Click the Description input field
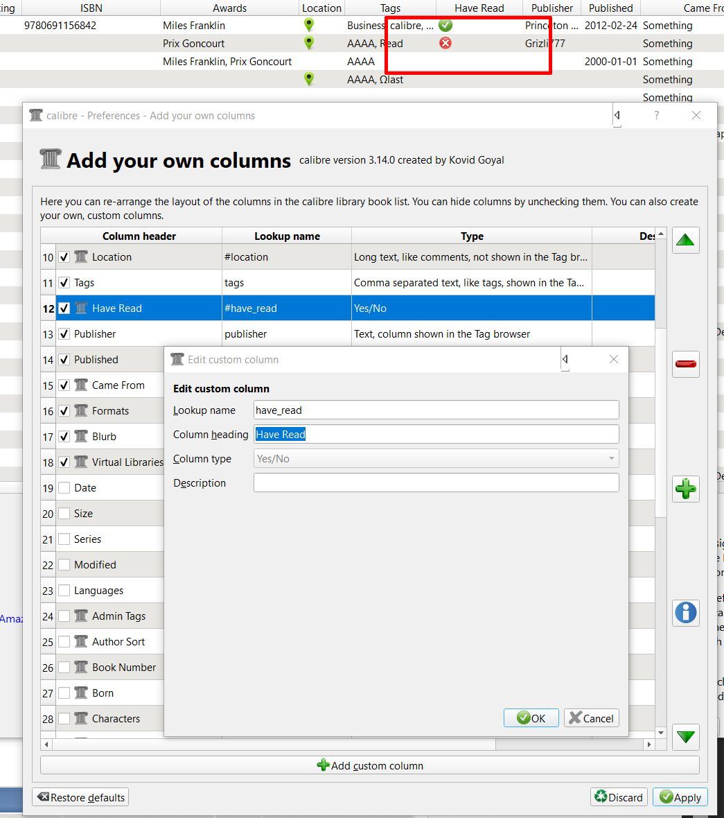This screenshot has height=818, width=724. pos(436,482)
